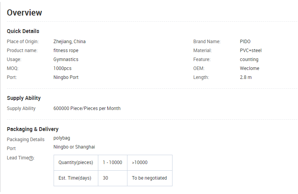The image size is (298, 194).
Task: Select the To be negotiated cell
Action: pyautogui.click(x=149, y=178)
